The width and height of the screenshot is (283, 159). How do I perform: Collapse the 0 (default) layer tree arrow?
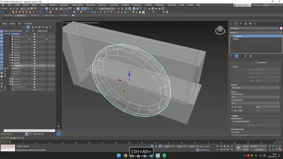click(5, 34)
